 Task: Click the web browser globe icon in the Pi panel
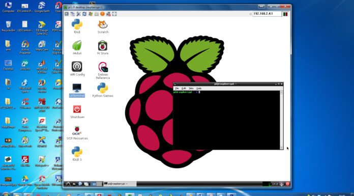click(x=80, y=184)
